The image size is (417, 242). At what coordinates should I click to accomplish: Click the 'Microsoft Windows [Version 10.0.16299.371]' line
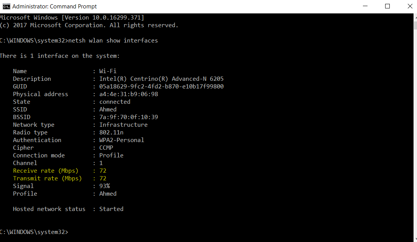pyautogui.click(x=72, y=18)
